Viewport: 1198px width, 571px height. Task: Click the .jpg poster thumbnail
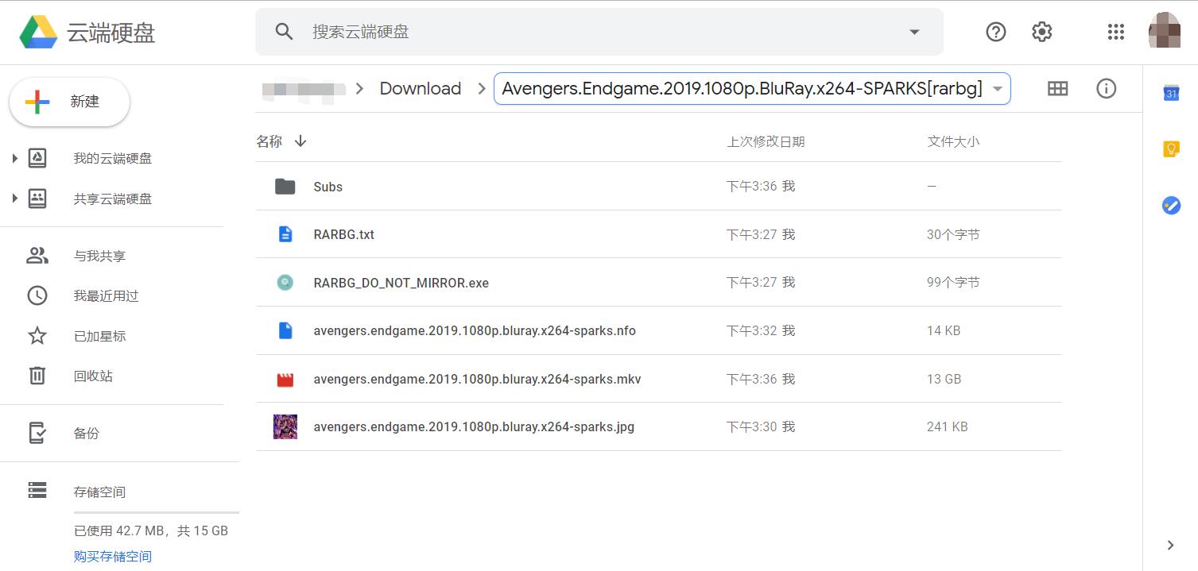(285, 426)
